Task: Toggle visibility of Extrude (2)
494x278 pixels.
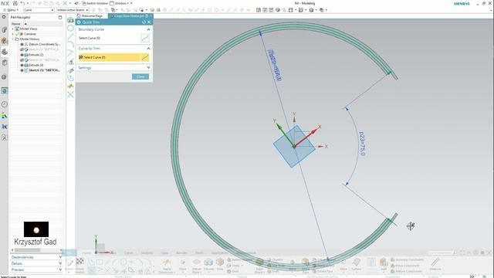Action: [22, 55]
